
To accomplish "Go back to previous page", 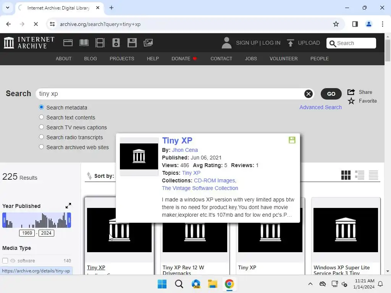I will (x=8, y=24).
